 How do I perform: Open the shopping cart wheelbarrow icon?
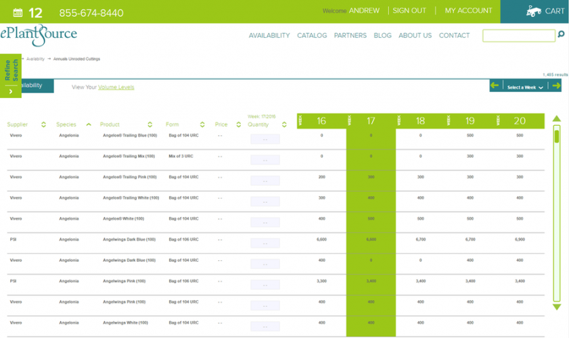pos(534,11)
